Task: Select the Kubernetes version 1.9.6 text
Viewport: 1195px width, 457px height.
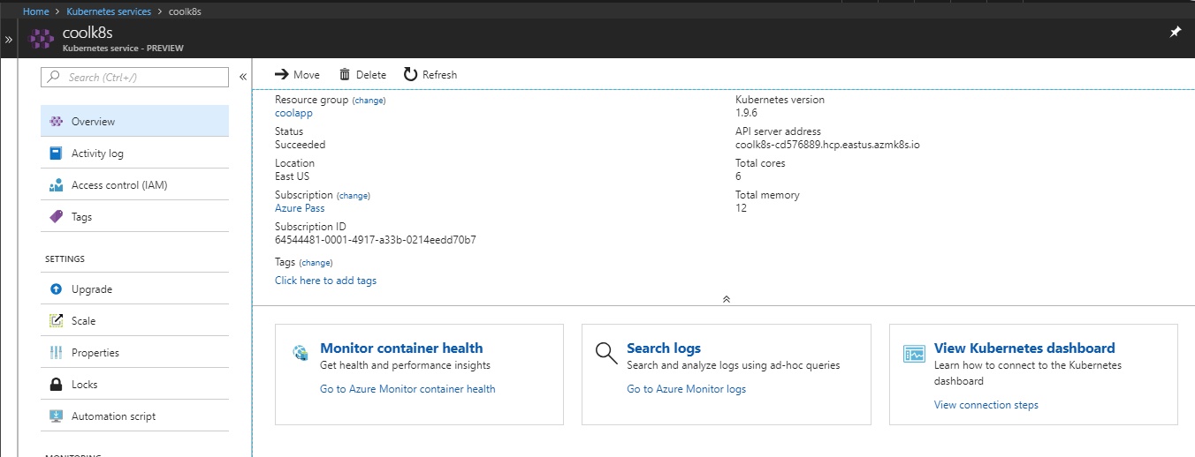Action: point(746,113)
